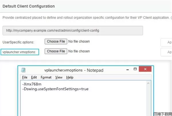The height and width of the screenshot is (116, 172).
Task: Click the UserSpecific.options label
Action: [x=18, y=42]
